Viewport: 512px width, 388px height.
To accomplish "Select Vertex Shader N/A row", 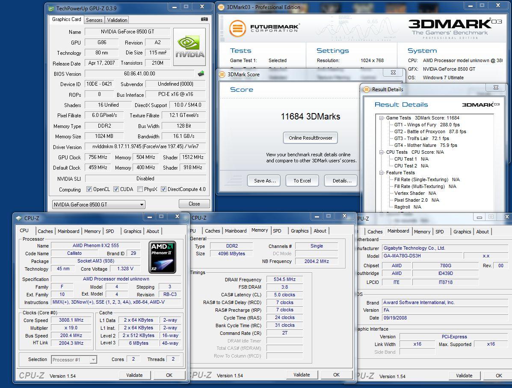I will tap(415, 193).
